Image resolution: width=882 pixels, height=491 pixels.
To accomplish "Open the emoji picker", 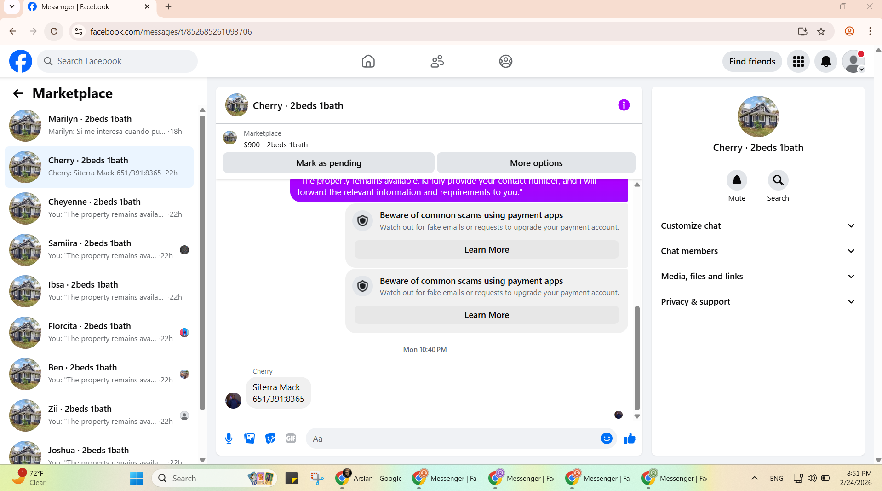I will coord(607,439).
